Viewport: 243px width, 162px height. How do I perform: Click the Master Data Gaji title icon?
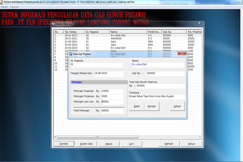[53, 24]
